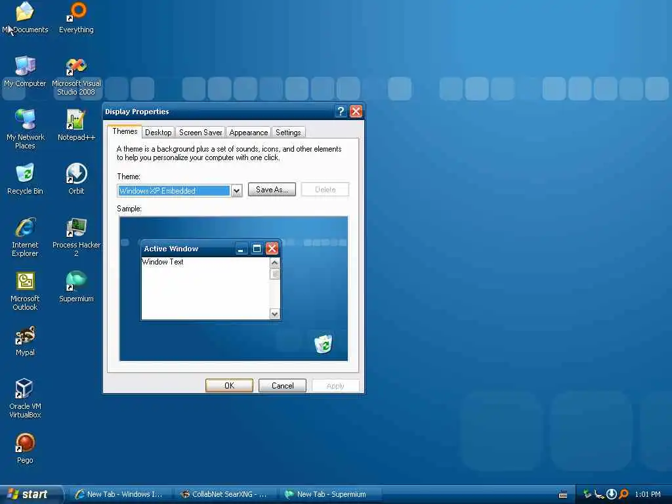Screen dimensions: 672x504
Task: Click the network connection tray icon
Action: [599, 494]
